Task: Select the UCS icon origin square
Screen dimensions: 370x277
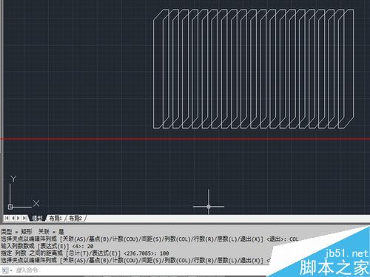Action: click(x=10, y=207)
